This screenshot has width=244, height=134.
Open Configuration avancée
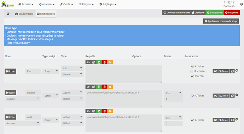click(x=176, y=13)
